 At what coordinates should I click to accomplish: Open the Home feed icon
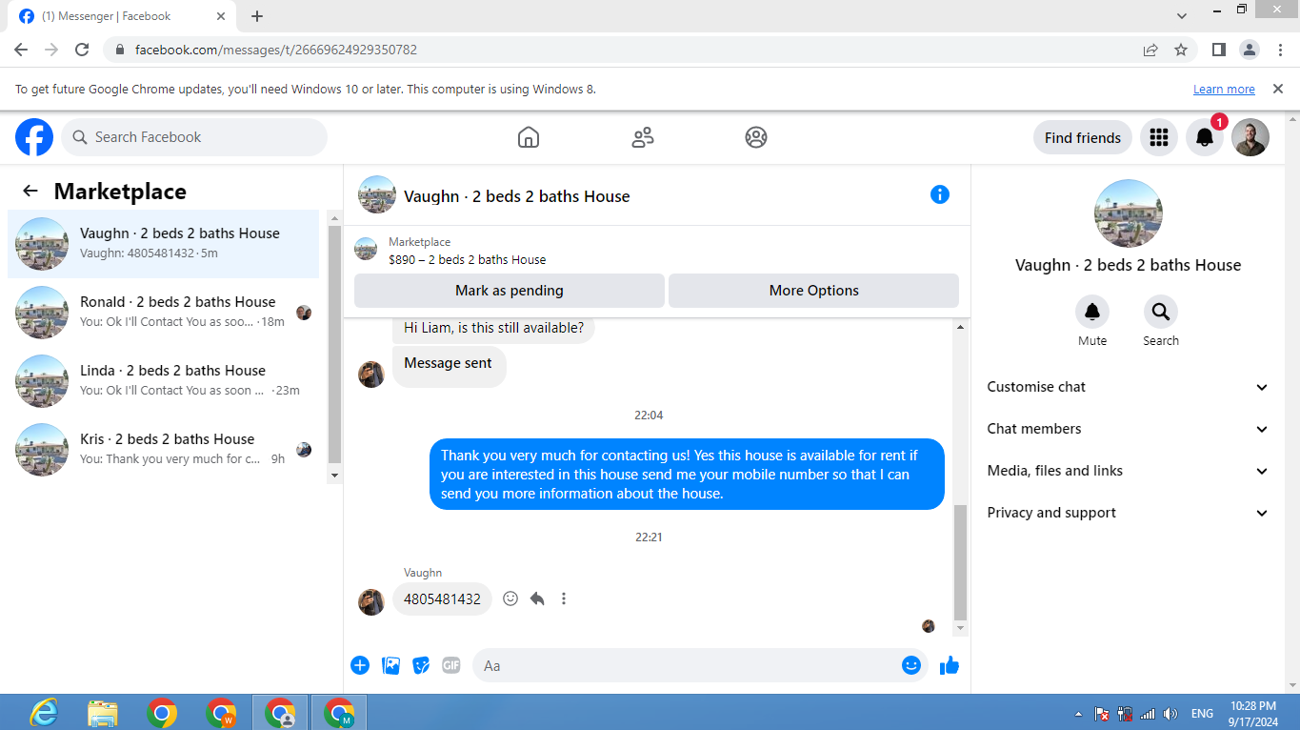529,137
